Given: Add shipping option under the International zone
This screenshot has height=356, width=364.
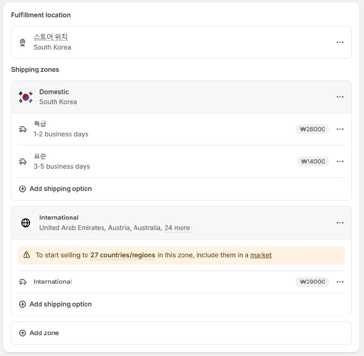Looking at the screenshot, I should [55, 304].
